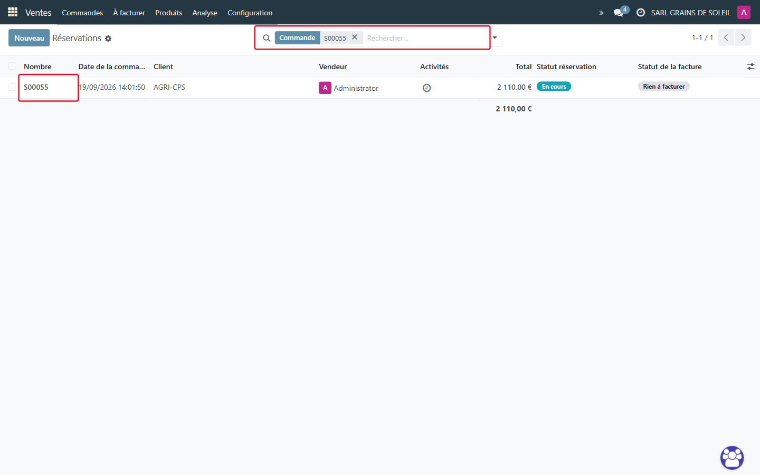Viewport: 760px width, 475px height.
Task: Sort by the Vendeur column header
Action: coord(333,66)
